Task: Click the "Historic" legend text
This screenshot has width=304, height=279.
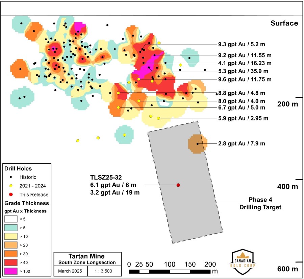Action: (28, 177)
